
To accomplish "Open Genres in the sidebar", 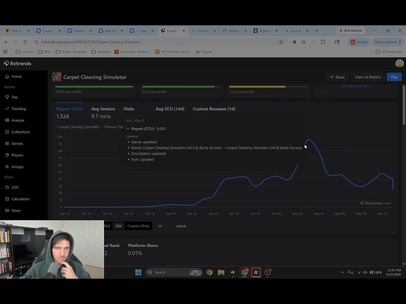I will pos(14,144).
